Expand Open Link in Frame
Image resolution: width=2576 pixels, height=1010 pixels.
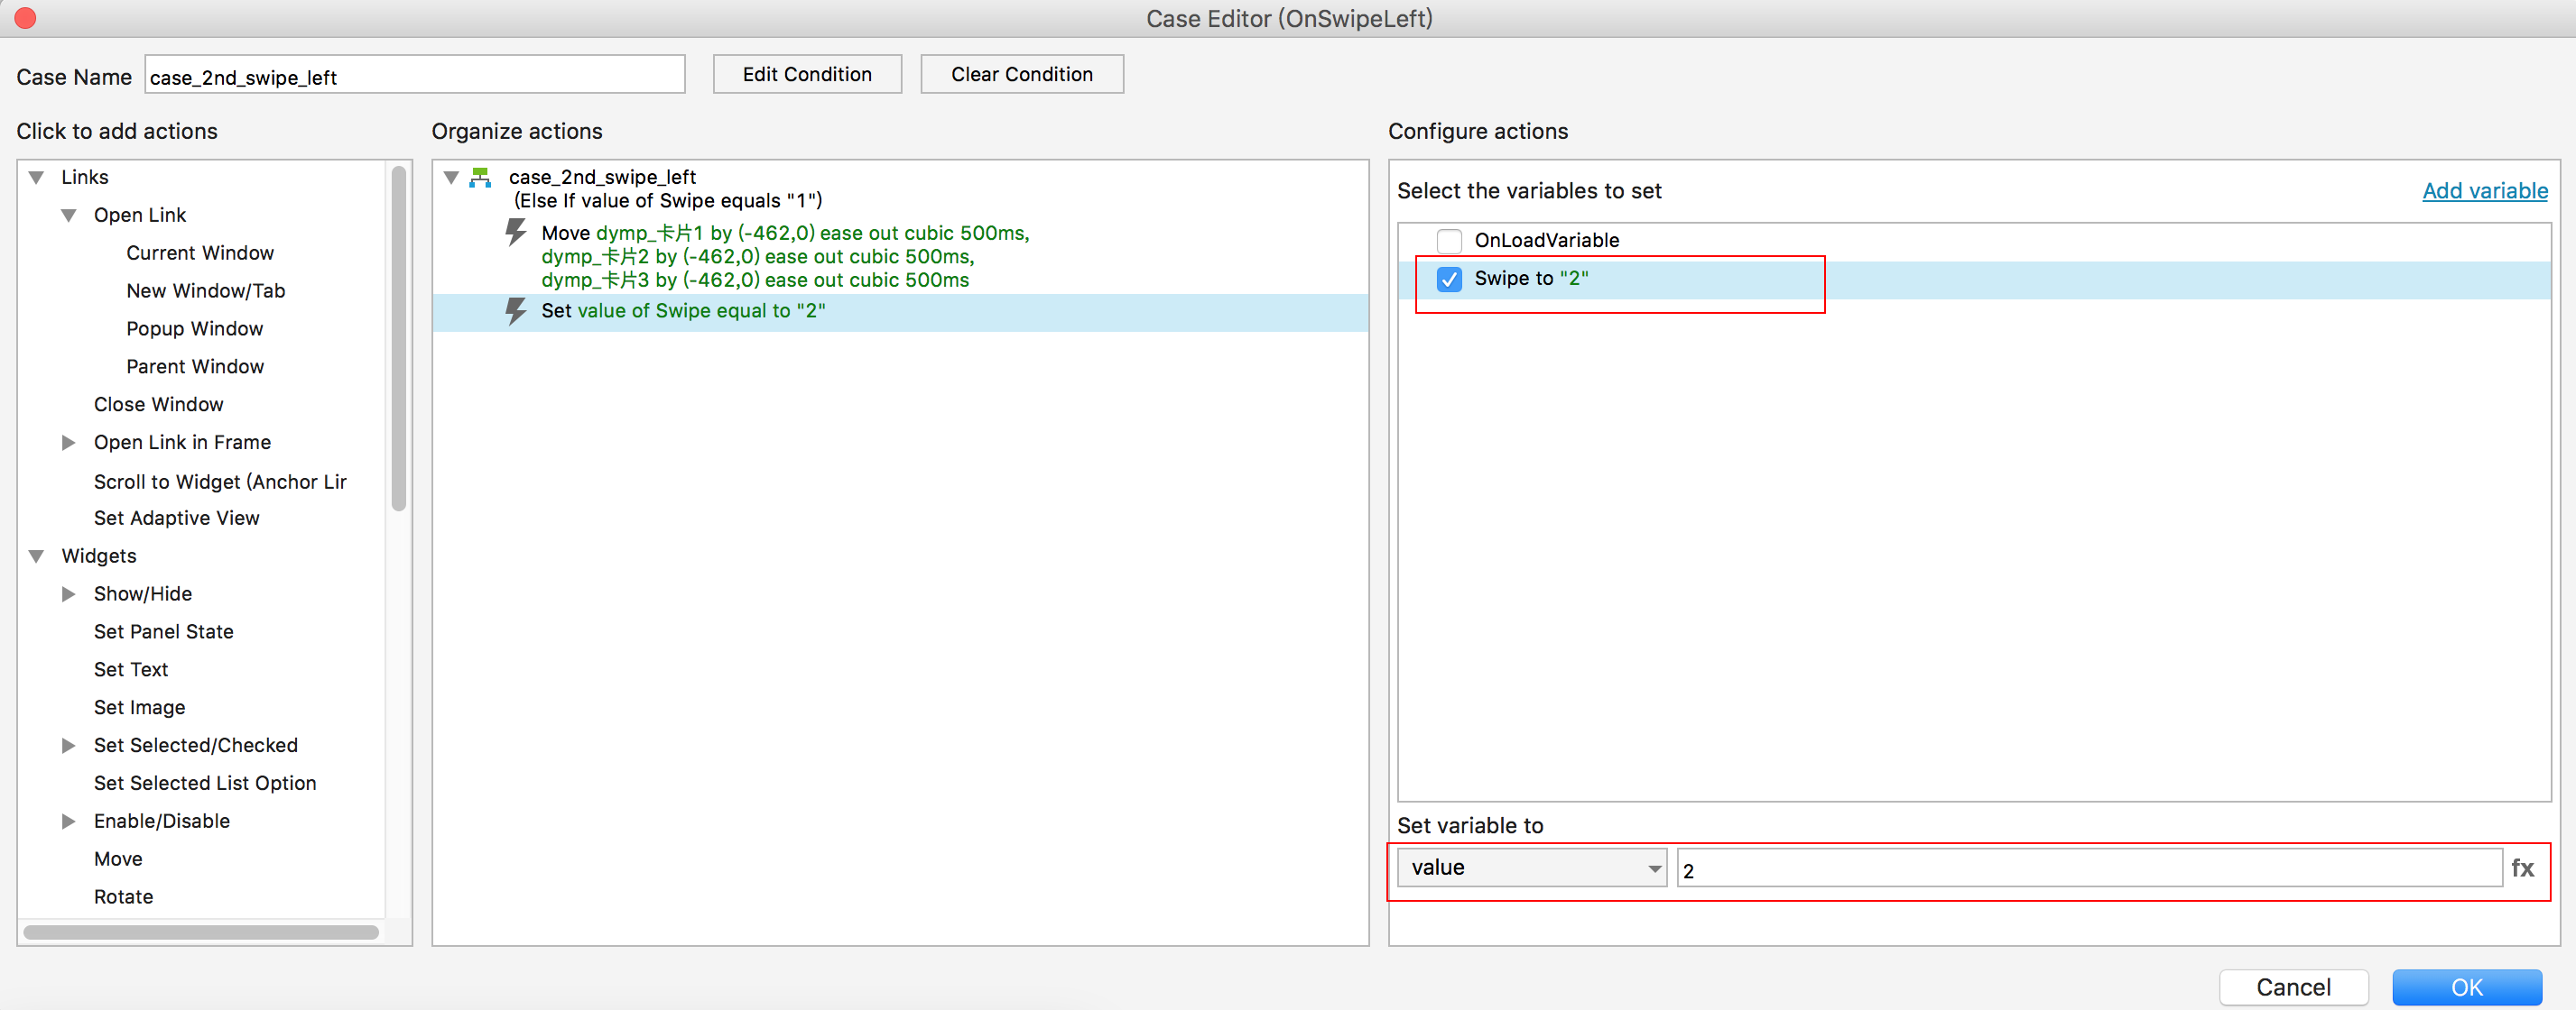pos(69,443)
